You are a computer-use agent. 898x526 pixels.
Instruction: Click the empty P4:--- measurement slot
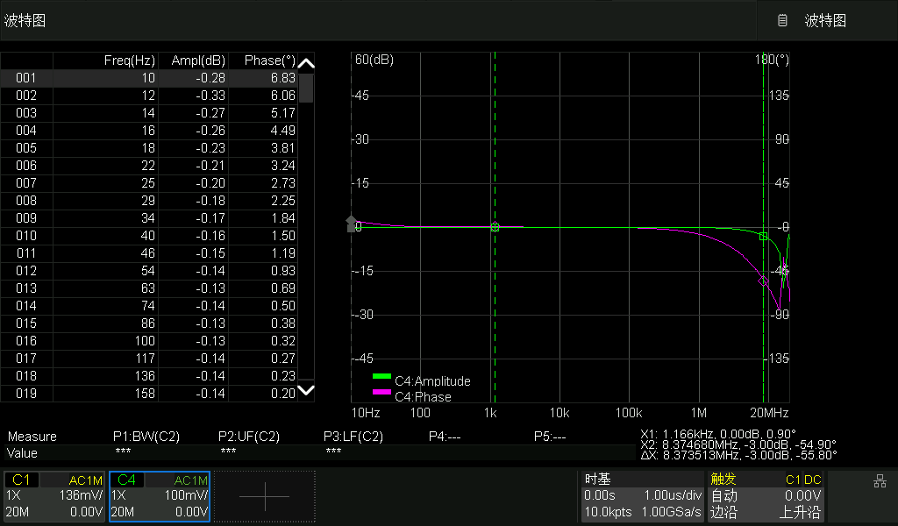coord(445,437)
